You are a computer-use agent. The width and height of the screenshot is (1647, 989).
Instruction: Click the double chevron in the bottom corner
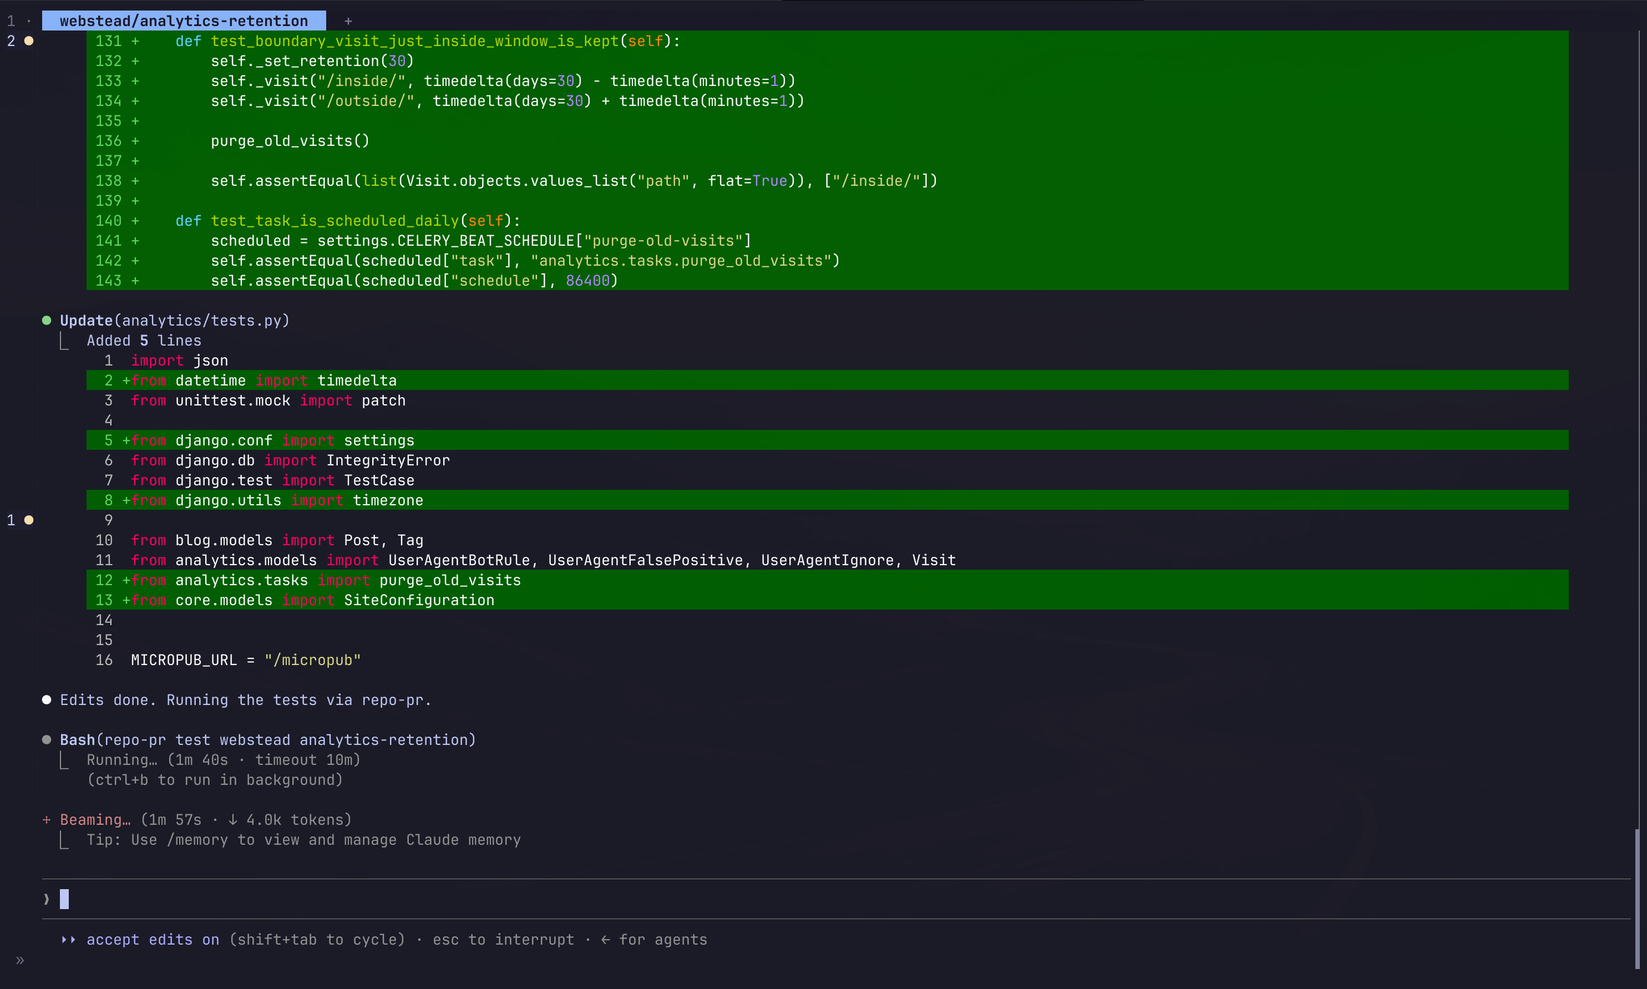click(x=20, y=960)
